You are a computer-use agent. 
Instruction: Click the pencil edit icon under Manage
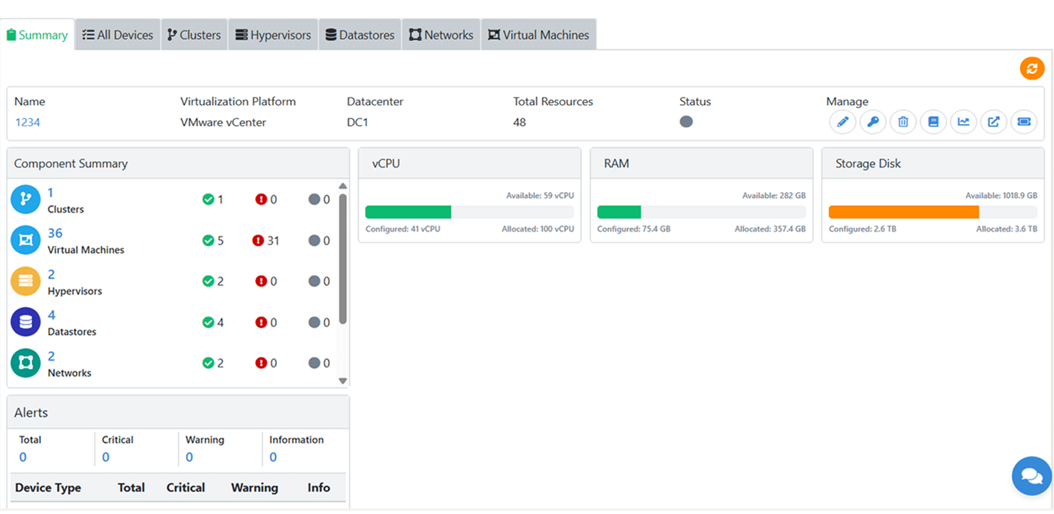843,121
